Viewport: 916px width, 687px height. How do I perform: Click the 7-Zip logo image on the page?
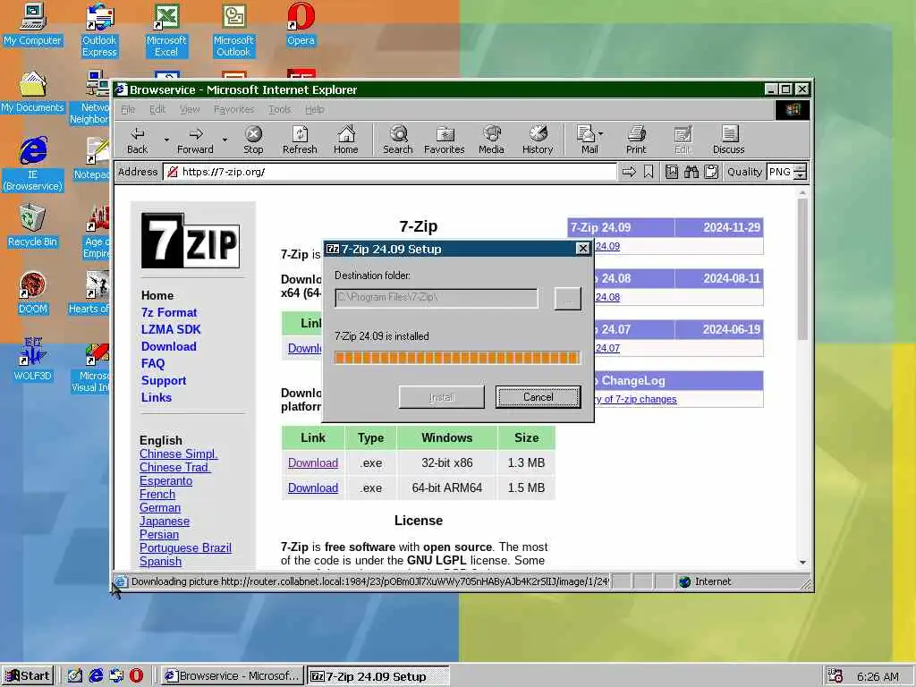[191, 241]
